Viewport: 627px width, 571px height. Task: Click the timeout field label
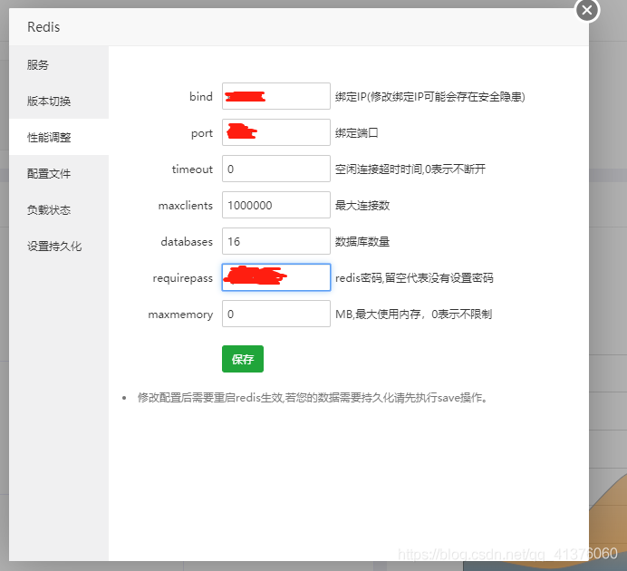tap(192, 169)
